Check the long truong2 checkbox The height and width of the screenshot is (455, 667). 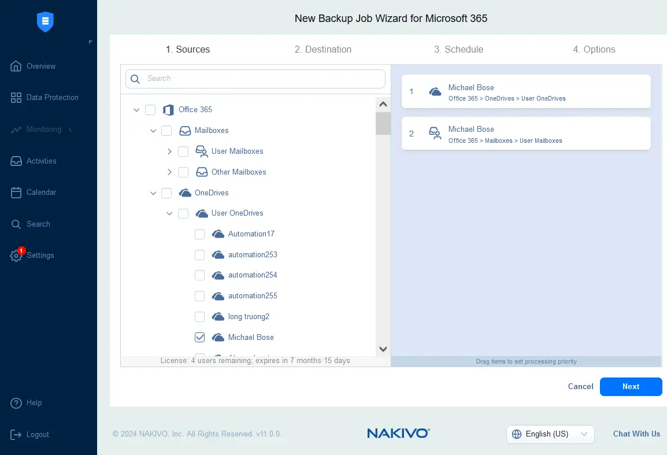point(199,317)
